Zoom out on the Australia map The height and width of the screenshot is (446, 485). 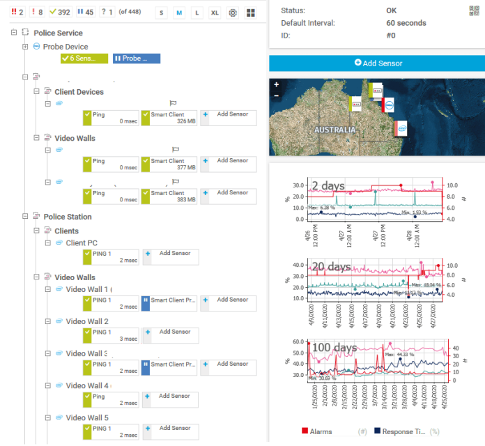277,95
